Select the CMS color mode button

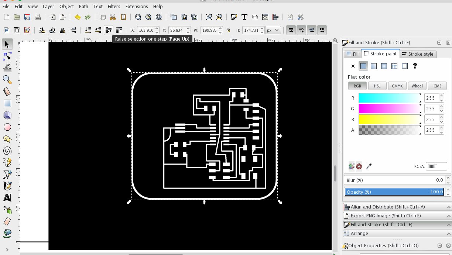[438, 86]
